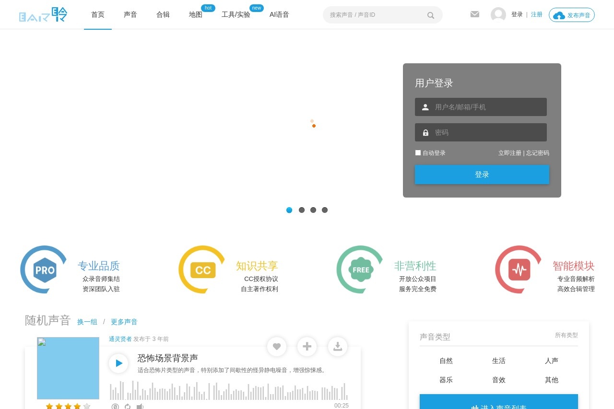The image size is (614, 409).
Task: Mute the sound player volume icon
Action: pos(140,406)
